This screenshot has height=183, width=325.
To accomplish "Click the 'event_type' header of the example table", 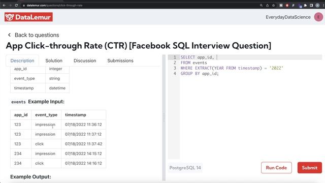I will [46, 115].
